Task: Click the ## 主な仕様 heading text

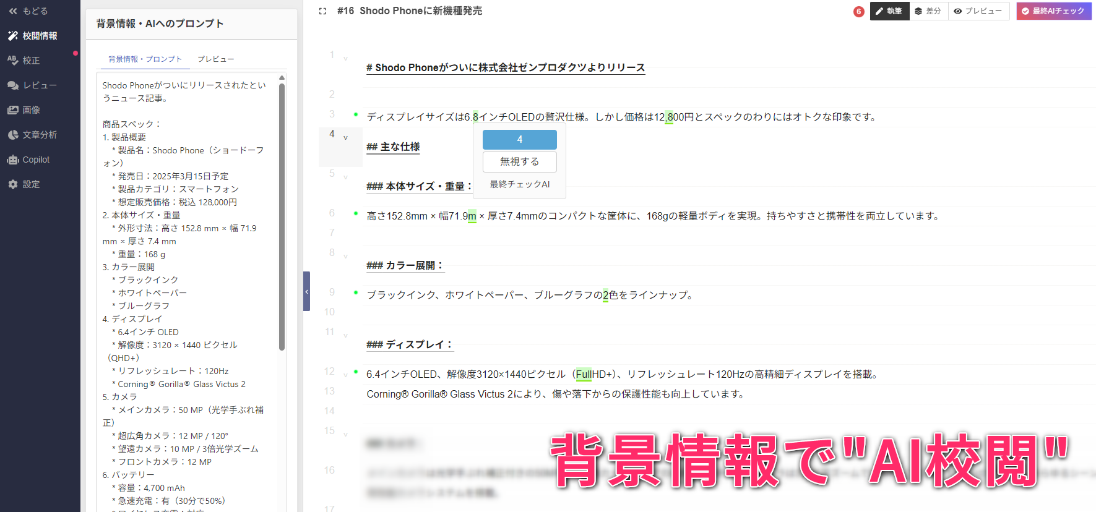Action: point(393,147)
